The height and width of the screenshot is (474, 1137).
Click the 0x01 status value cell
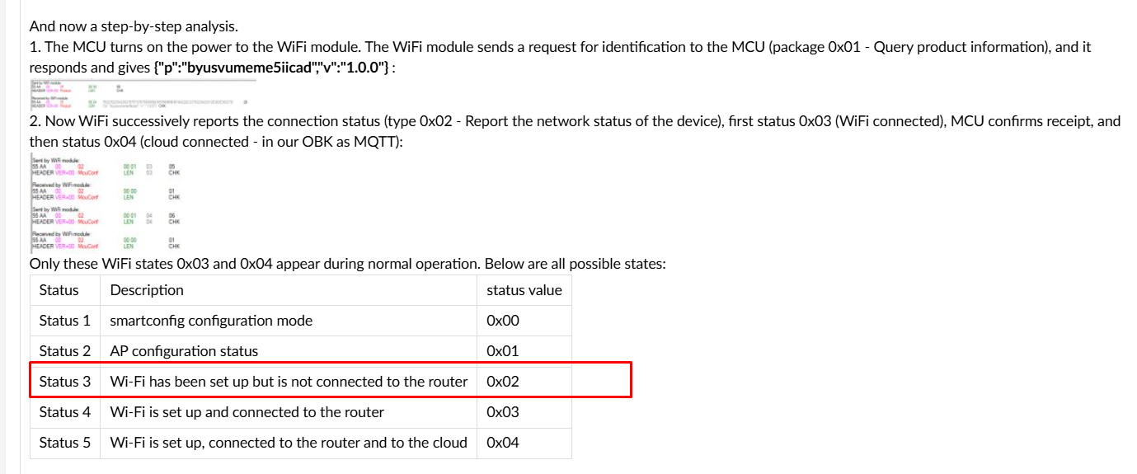[x=524, y=351]
